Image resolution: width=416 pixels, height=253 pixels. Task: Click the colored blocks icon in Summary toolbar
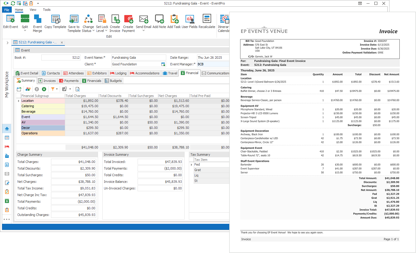[x=28, y=89]
